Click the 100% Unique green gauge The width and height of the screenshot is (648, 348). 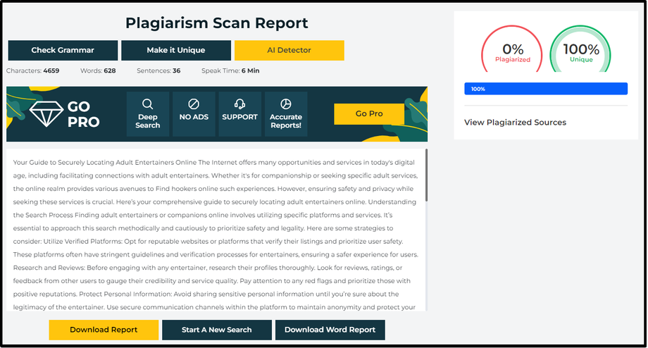tap(580, 53)
